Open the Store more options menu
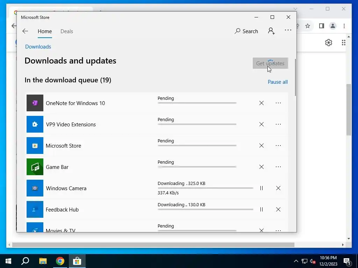 pos(288,30)
